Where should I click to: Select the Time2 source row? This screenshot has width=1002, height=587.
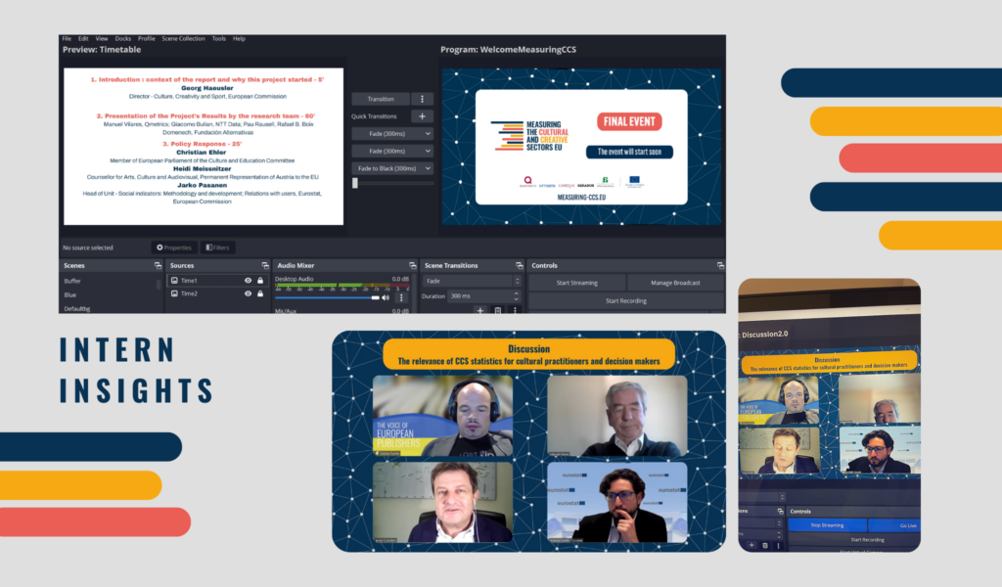tap(216, 293)
